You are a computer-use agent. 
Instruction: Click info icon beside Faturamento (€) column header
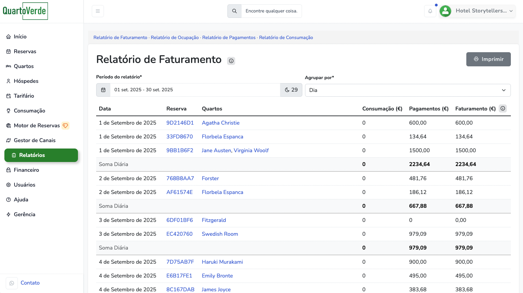503,108
